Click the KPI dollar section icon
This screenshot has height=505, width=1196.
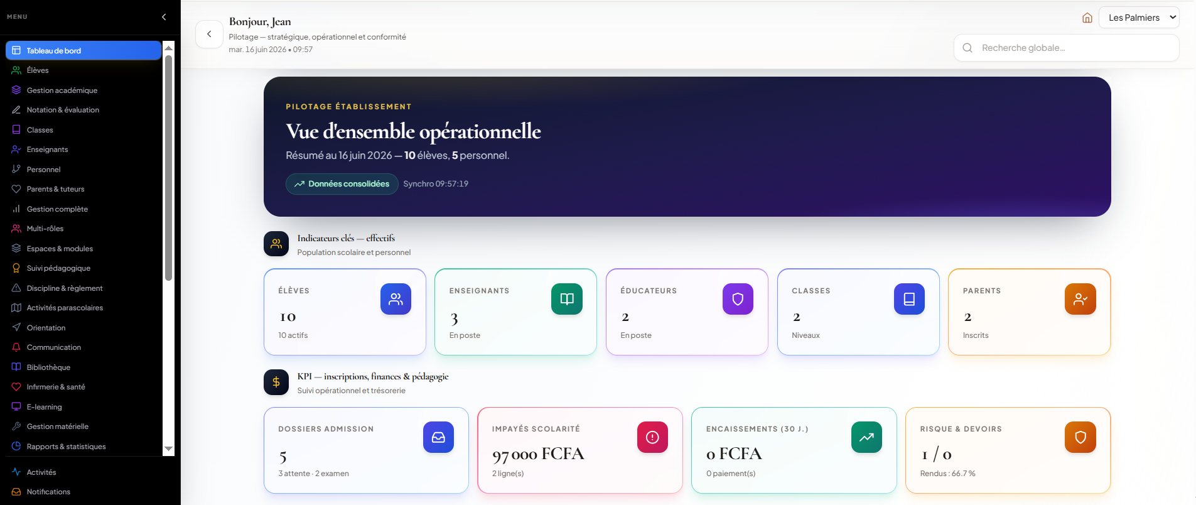[276, 382]
